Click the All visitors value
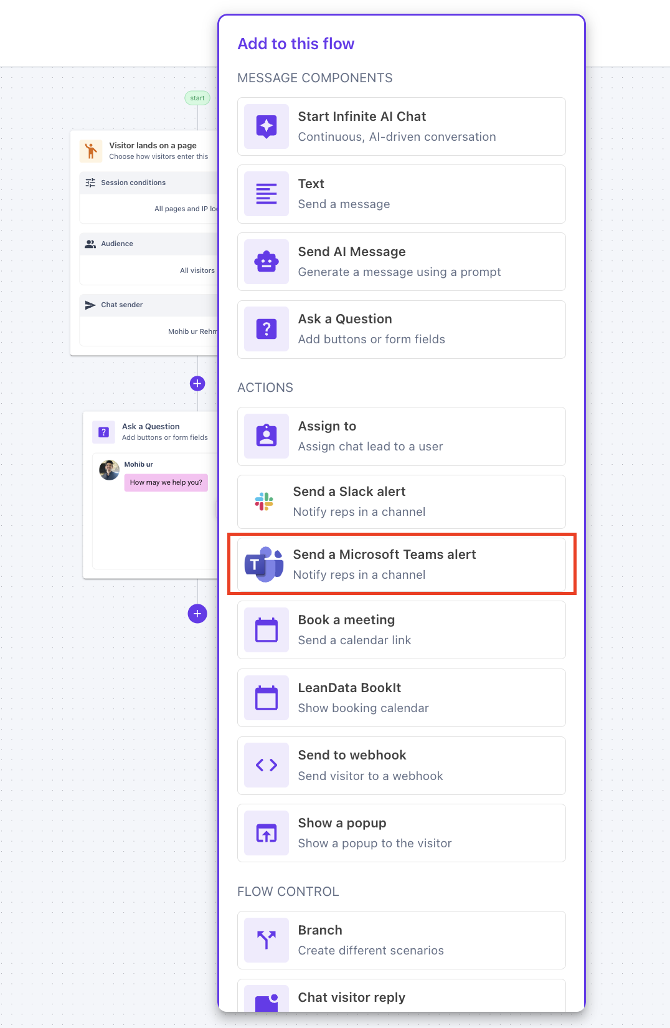This screenshot has width=670, height=1028. [197, 270]
